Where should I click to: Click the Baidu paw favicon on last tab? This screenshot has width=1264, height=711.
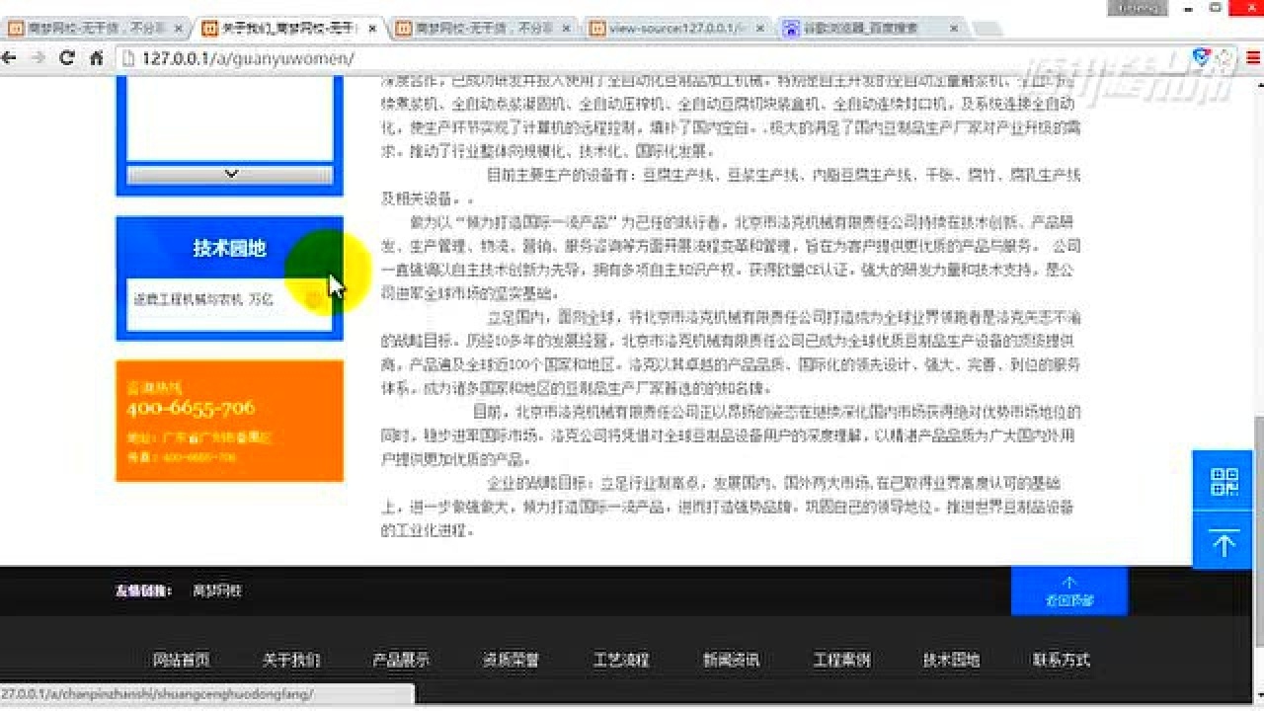tap(791, 29)
